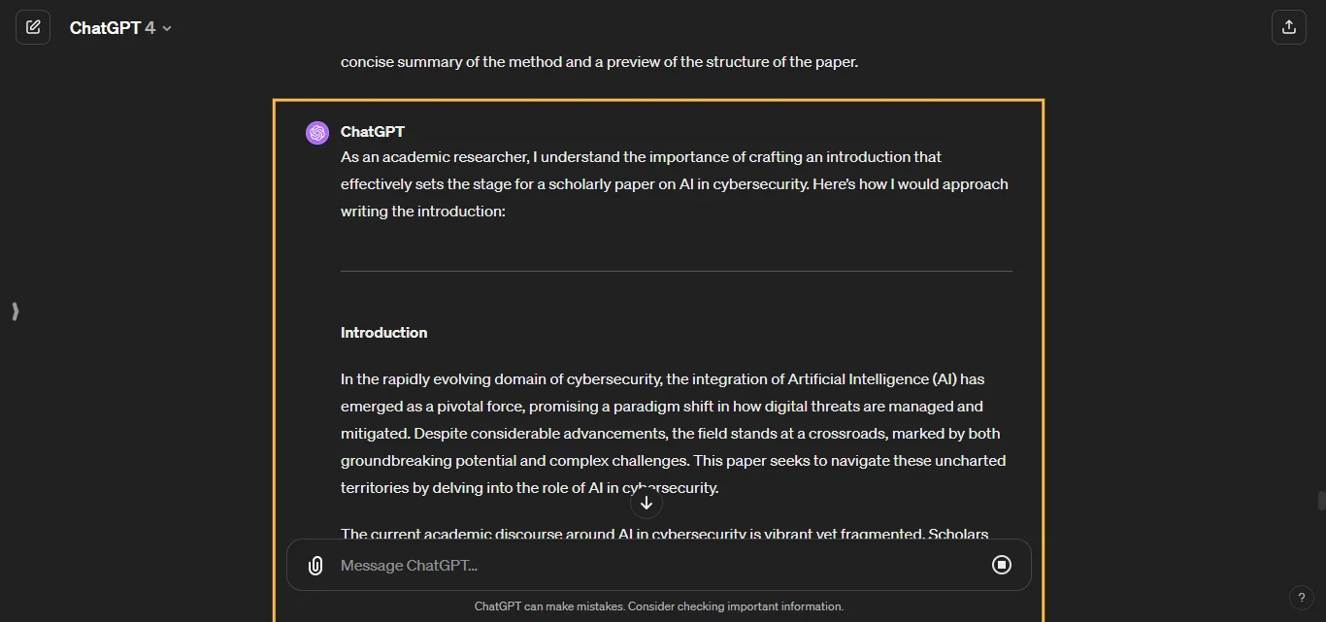Open the sidebar with the left edge handle
Viewport: 1326px width, 622px height.
coord(15,311)
